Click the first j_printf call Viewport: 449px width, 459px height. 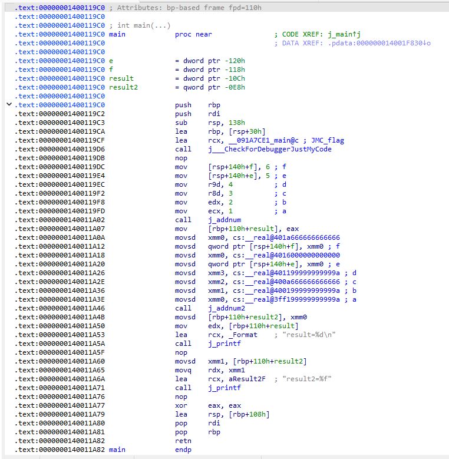click(224, 344)
